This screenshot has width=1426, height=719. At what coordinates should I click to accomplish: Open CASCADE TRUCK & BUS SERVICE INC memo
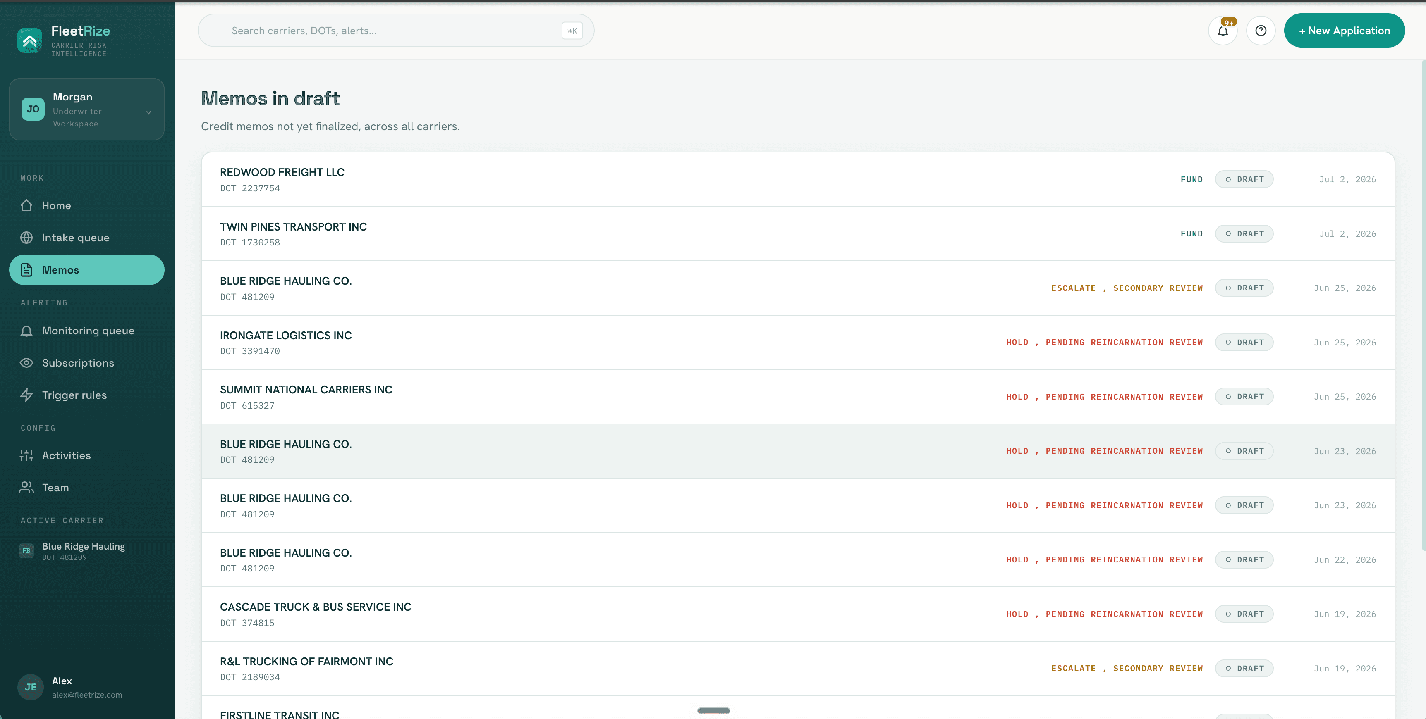click(x=798, y=614)
